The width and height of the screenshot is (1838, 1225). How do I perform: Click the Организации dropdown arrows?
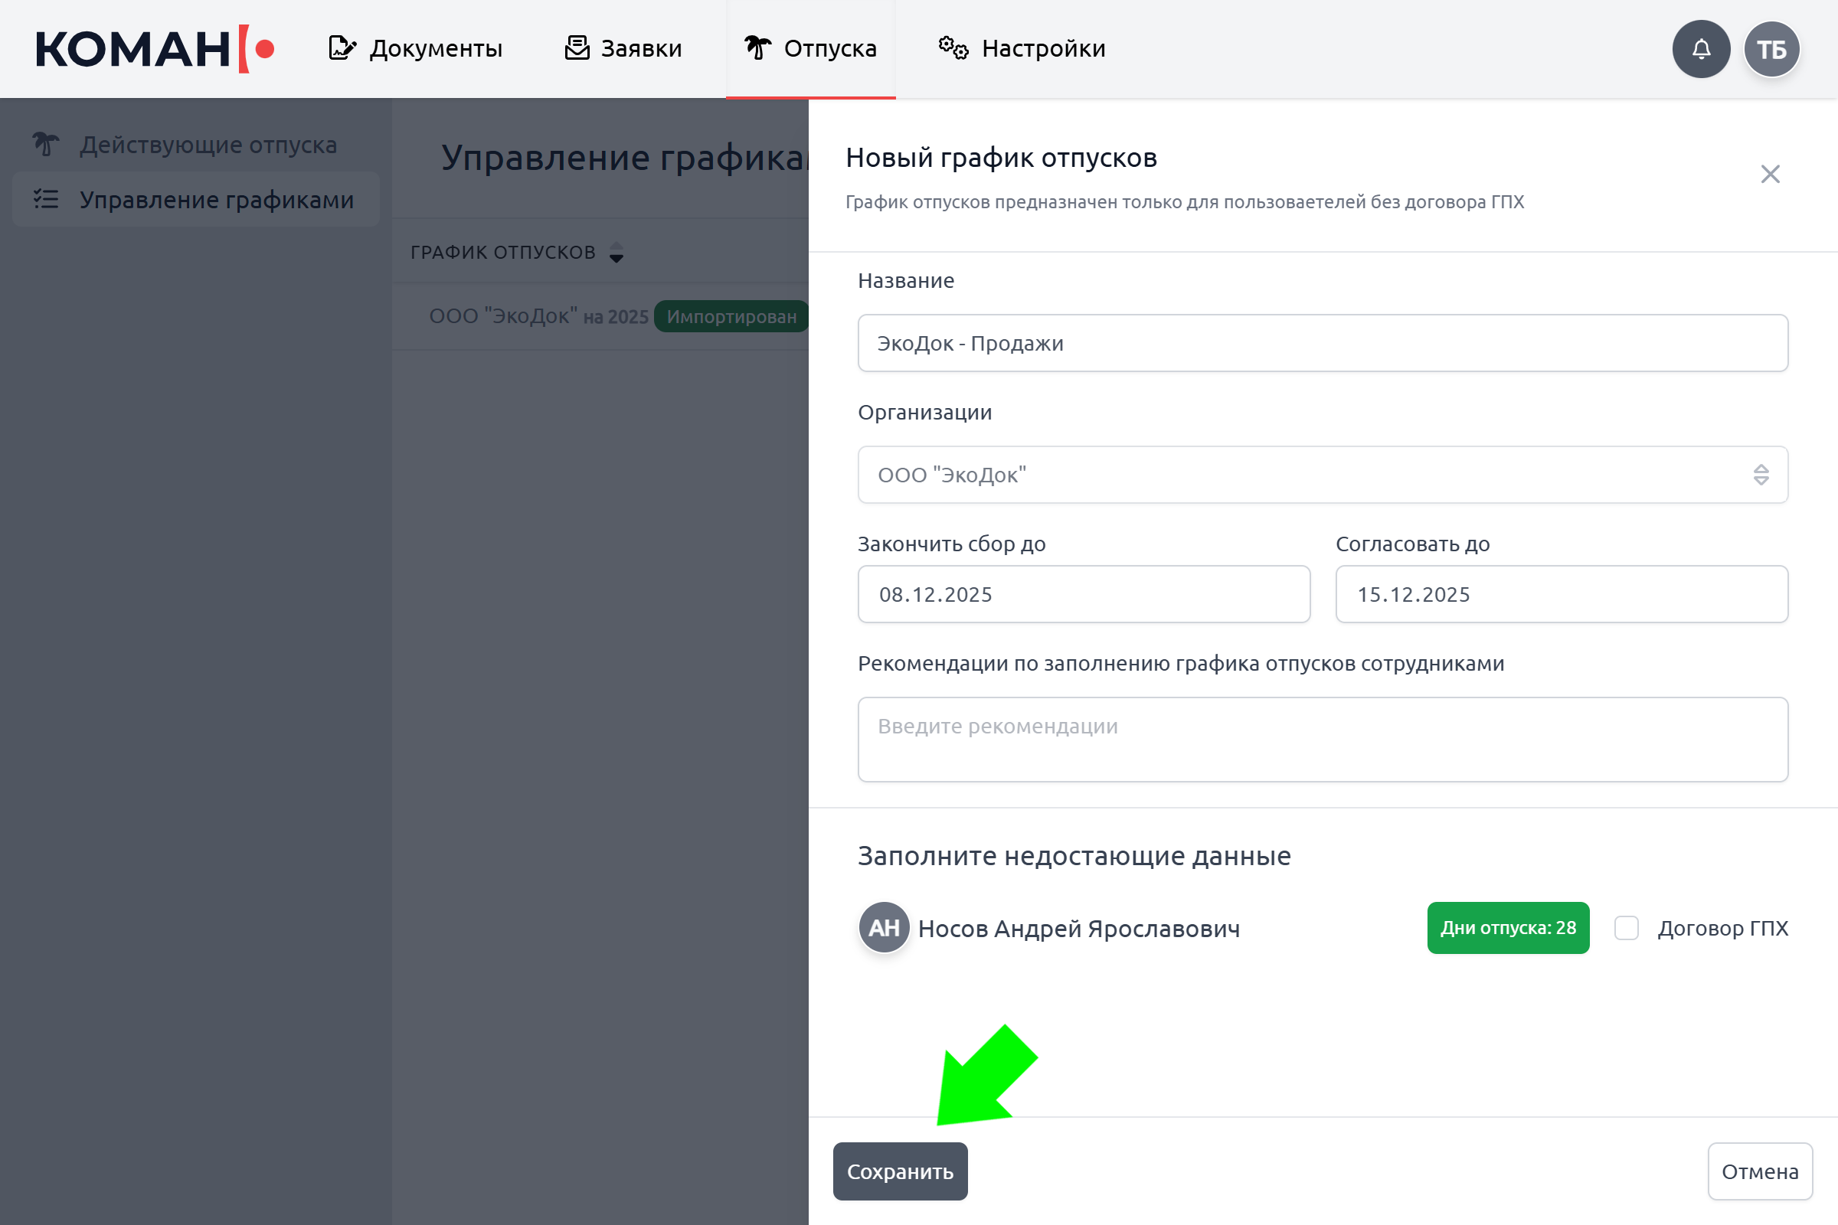(1761, 475)
